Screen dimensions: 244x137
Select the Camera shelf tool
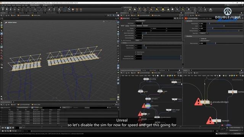tap(125, 10)
